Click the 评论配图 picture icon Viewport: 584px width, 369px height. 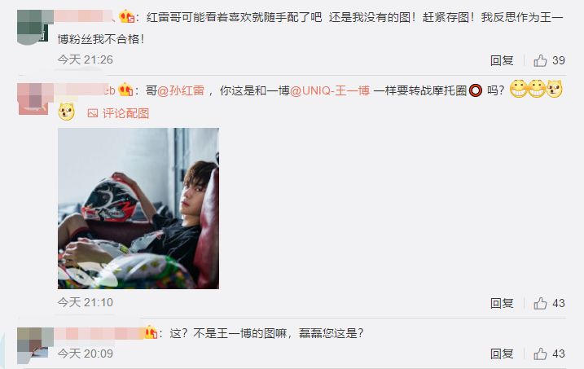click(x=92, y=113)
